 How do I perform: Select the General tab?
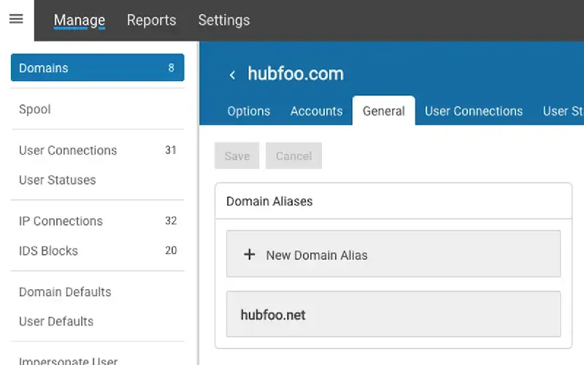[384, 111]
